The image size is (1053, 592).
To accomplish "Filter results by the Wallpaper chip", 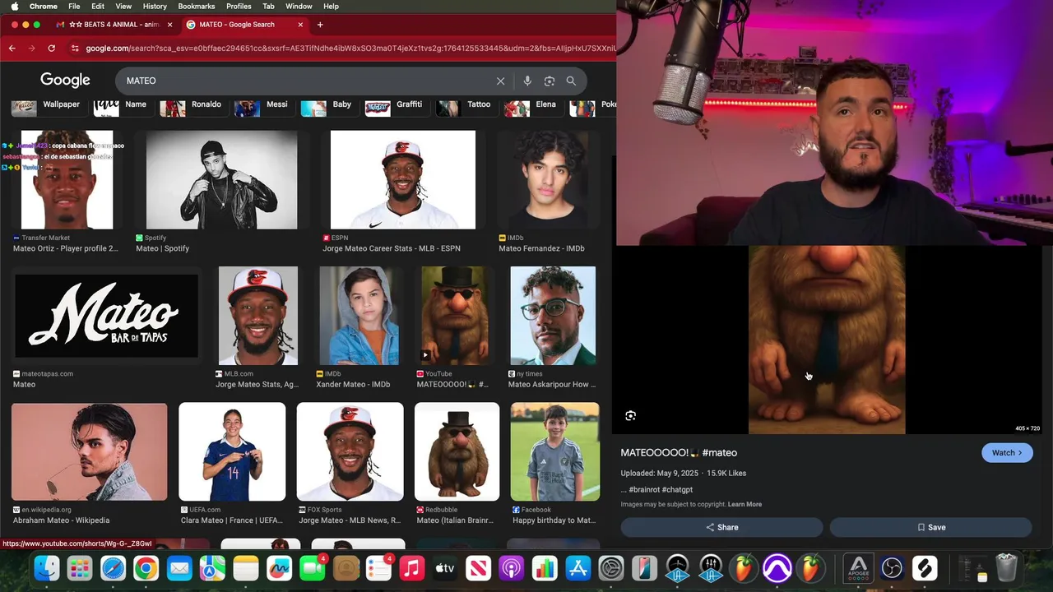I will point(48,105).
